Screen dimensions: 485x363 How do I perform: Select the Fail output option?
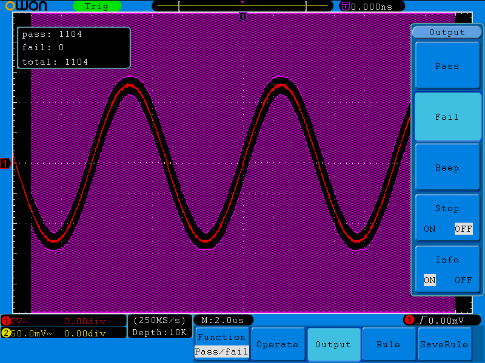447,117
